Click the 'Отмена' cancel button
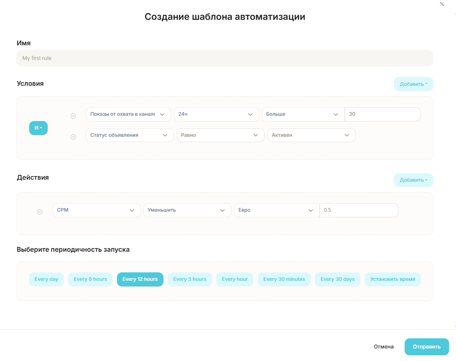 tap(384, 347)
